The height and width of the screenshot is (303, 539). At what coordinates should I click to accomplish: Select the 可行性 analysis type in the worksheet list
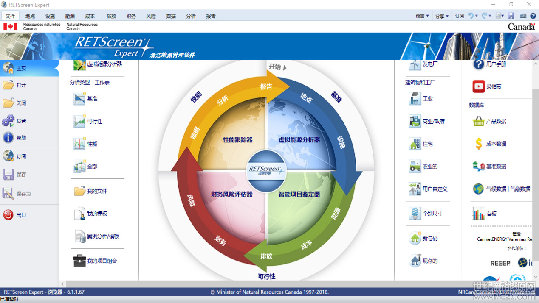[88, 121]
